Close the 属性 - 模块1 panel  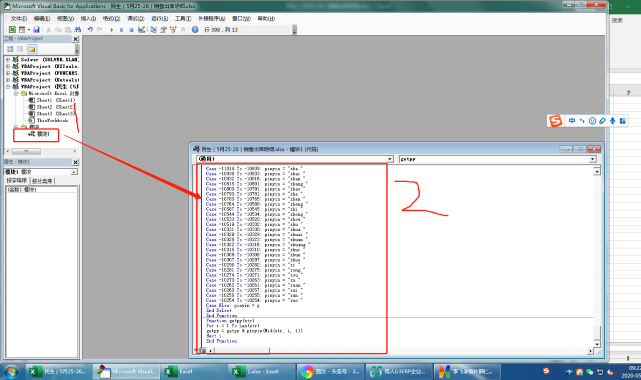click(76, 162)
